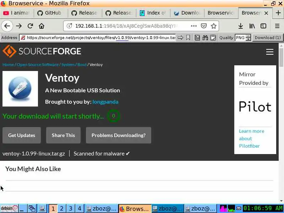The height and width of the screenshot is (213, 284).
Task: Close the active Browservice tab
Action: [x=266, y=13]
